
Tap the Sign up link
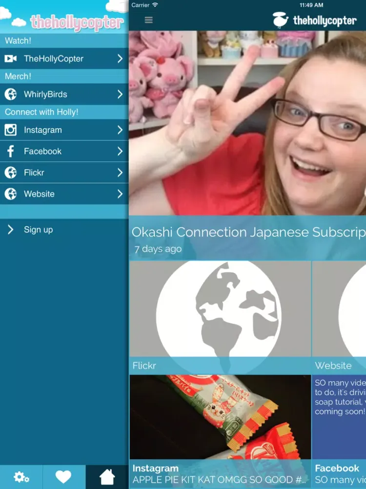pos(38,230)
